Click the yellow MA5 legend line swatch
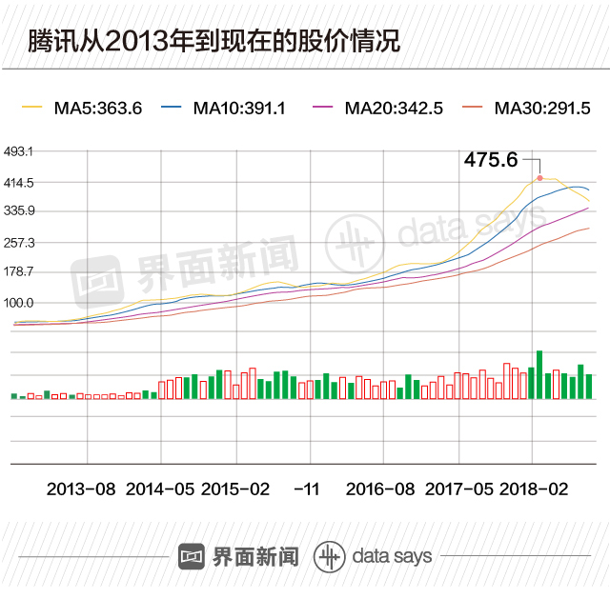Image resolution: width=610 pixels, height=599 pixels. [31, 107]
